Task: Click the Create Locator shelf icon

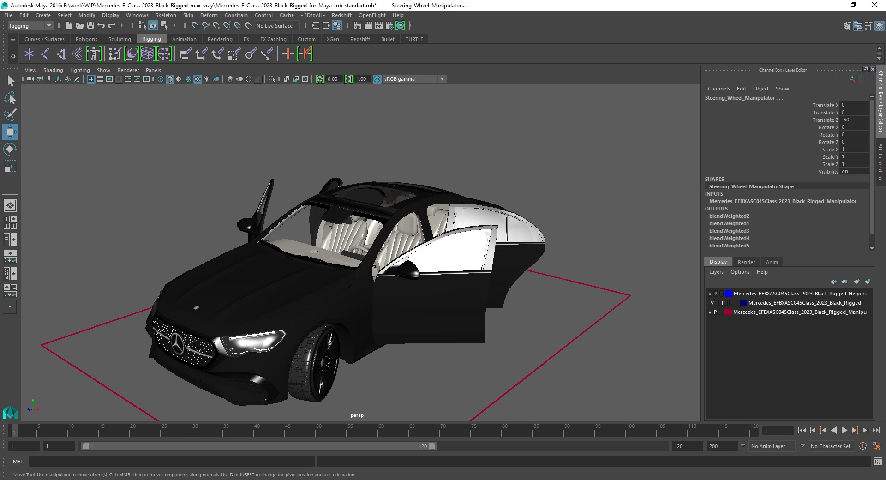Action: [x=29, y=54]
